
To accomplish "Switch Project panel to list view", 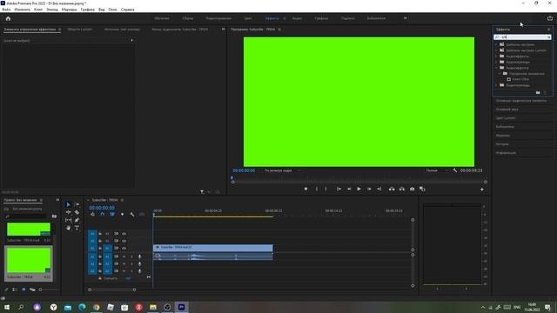I will 15,290.
